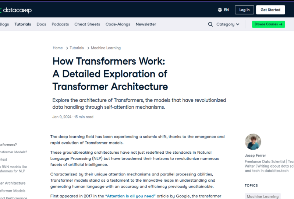Click the Tutorials breadcrumb link
Image resolution: width=294 pixels, height=199 pixels.
pos(77,48)
